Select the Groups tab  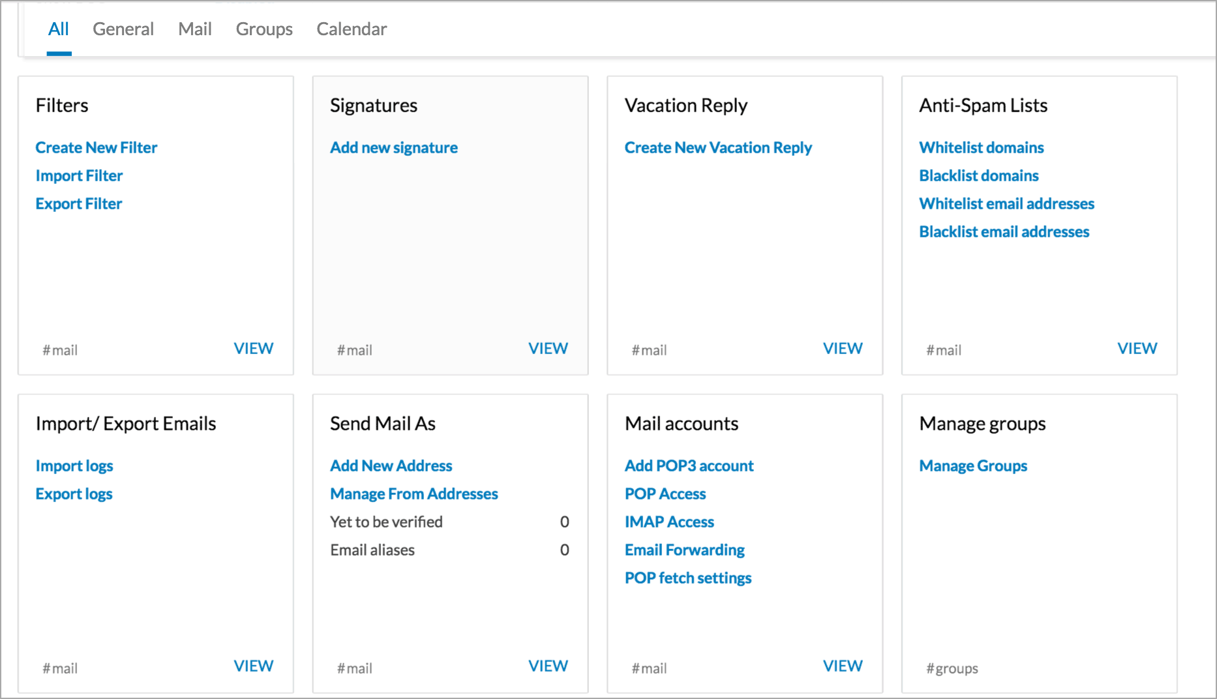(263, 29)
